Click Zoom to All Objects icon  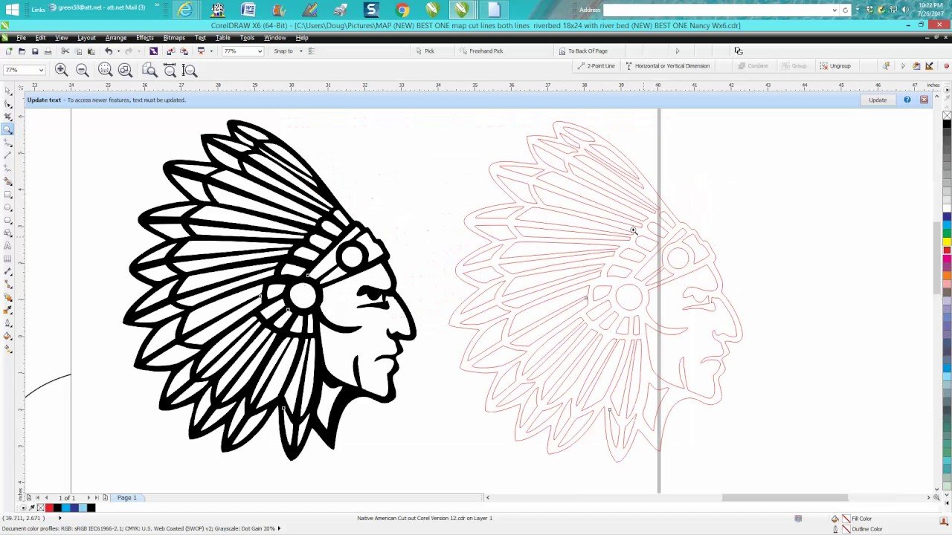(x=125, y=70)
